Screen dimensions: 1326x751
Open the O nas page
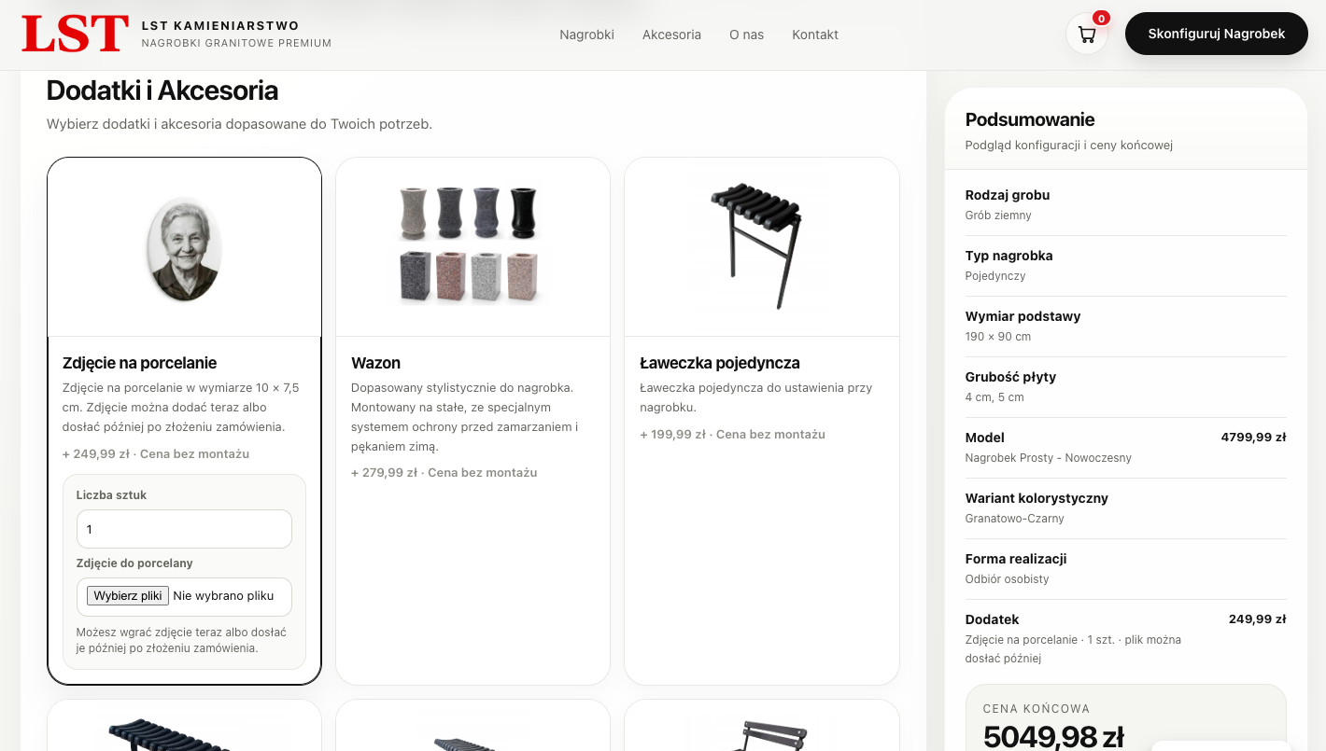pos(746,35)
